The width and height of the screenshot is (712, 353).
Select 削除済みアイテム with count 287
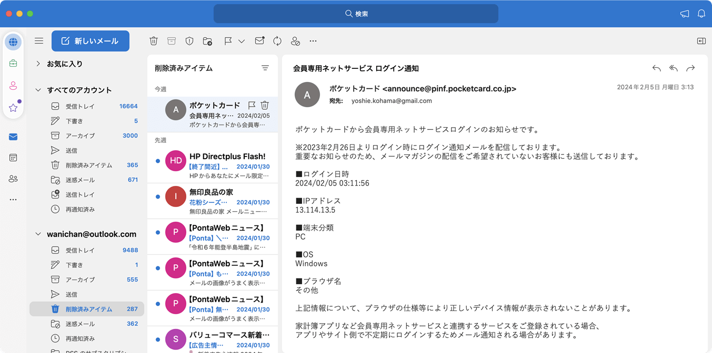[87, 309]
